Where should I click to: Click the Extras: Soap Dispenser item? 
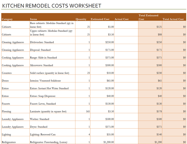pos(43,96)
